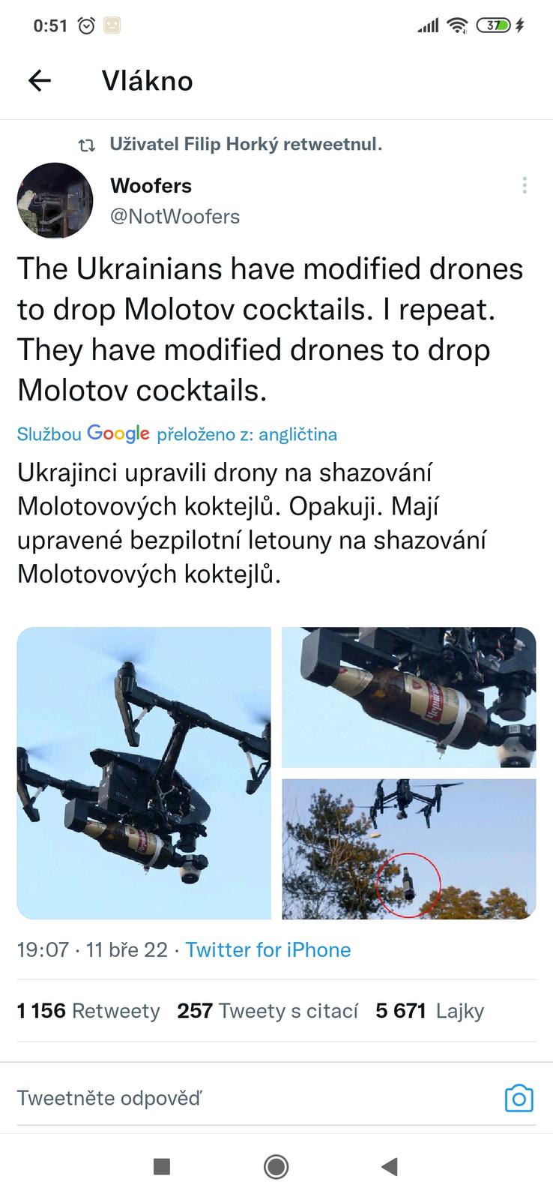Open the Woofers profile avatar

55,200
